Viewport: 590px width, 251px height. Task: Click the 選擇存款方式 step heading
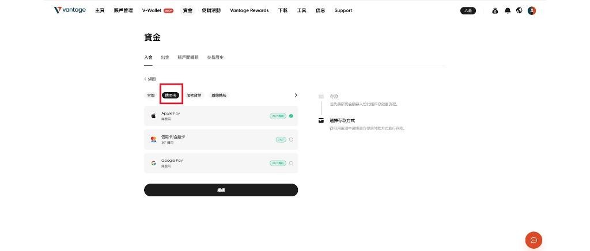click(x=342, y=121)
